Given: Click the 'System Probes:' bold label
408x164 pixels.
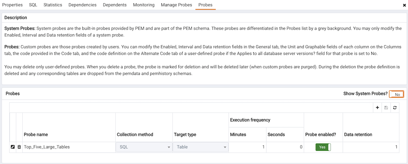Looking at the screenshot, I should click(x=20, y=29).
